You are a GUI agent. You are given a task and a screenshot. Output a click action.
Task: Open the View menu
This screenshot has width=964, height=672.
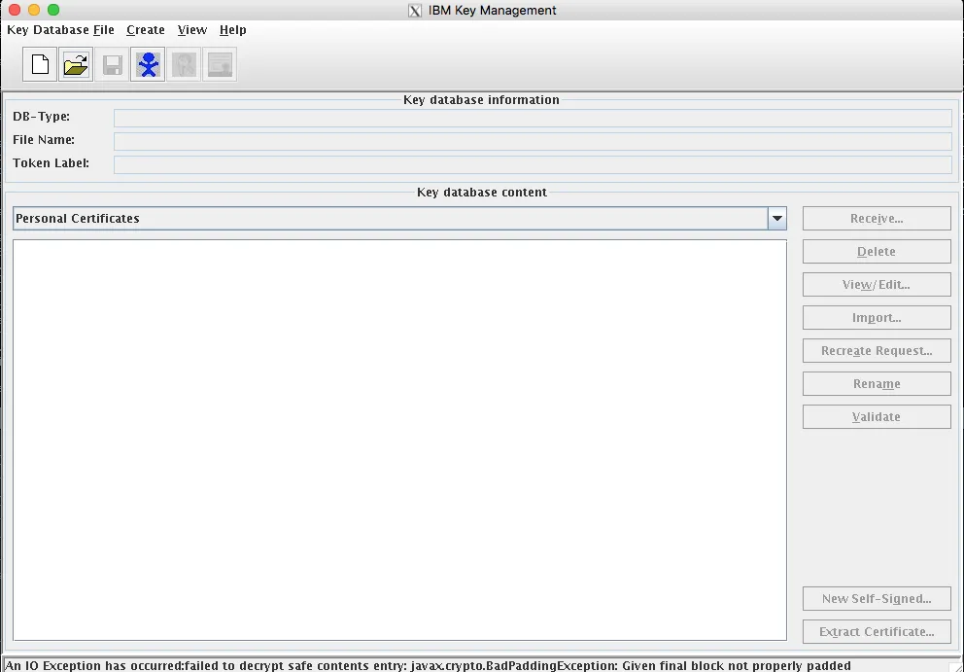point(191,29)
